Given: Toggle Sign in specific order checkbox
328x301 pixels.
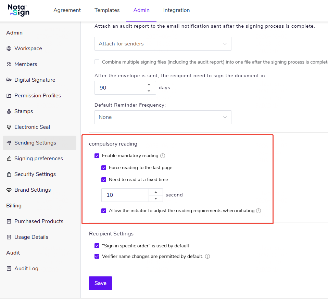Looking at the screenshot, I should point(97,246).
